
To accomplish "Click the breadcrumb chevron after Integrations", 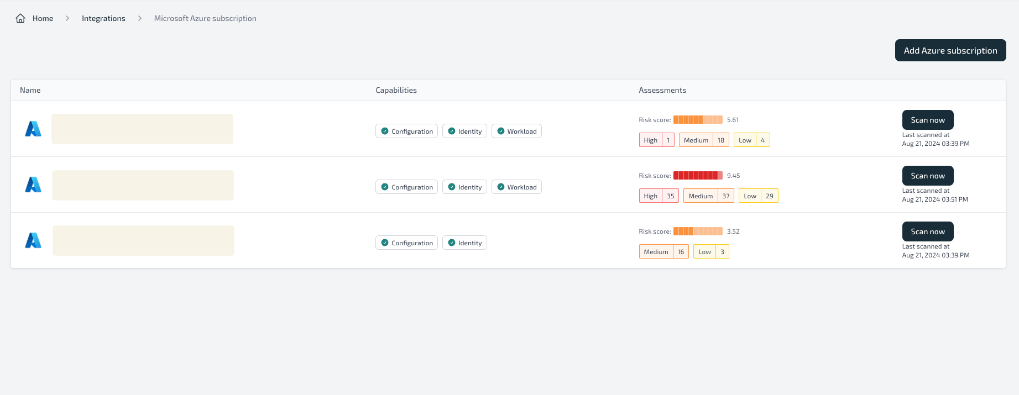I will (x=140, y=18).
